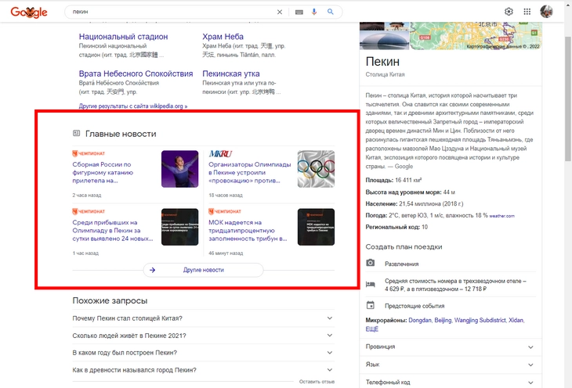This screenshot has height=388, width=572.
Task: Open the weather.com source link
Action: click(x=501, y=216)
